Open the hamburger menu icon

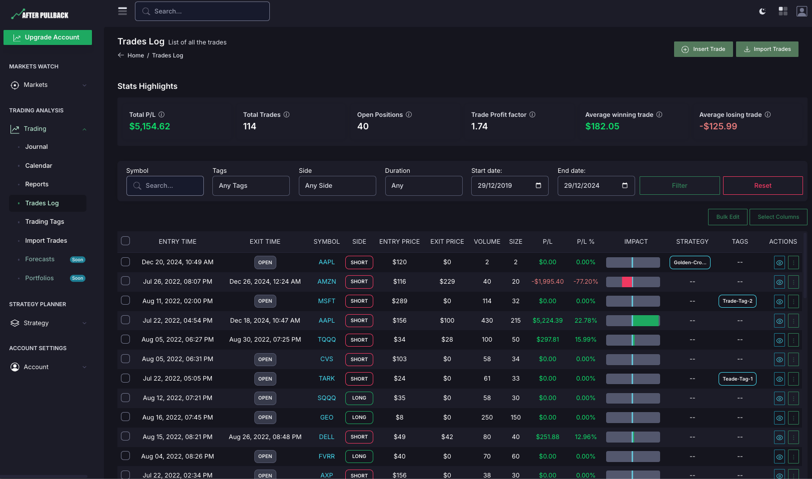pyautogui.click(x=122, y=11)
